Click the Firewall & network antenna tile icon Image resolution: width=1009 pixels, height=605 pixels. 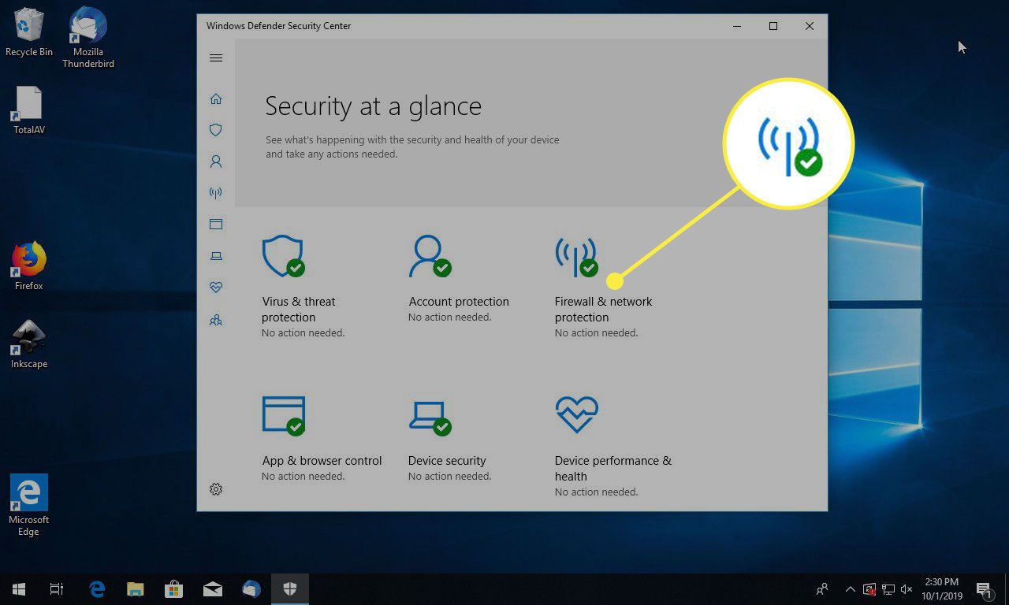pyautogui.click(x=576, y=256)
